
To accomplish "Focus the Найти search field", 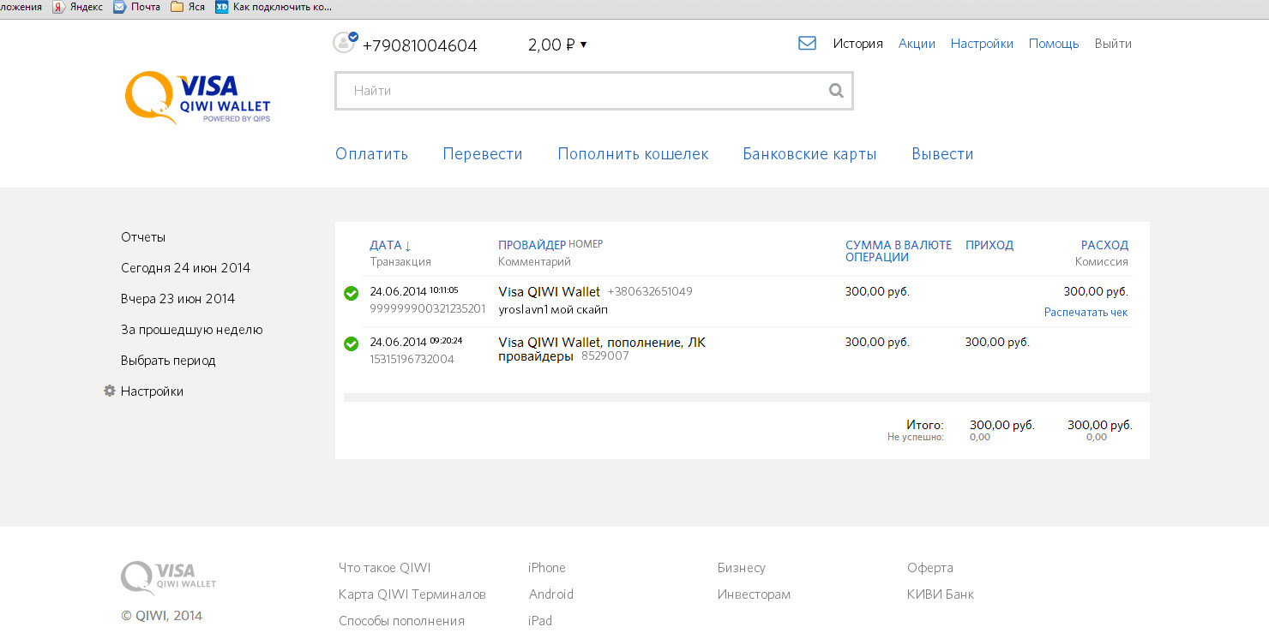I will [593, 91].
